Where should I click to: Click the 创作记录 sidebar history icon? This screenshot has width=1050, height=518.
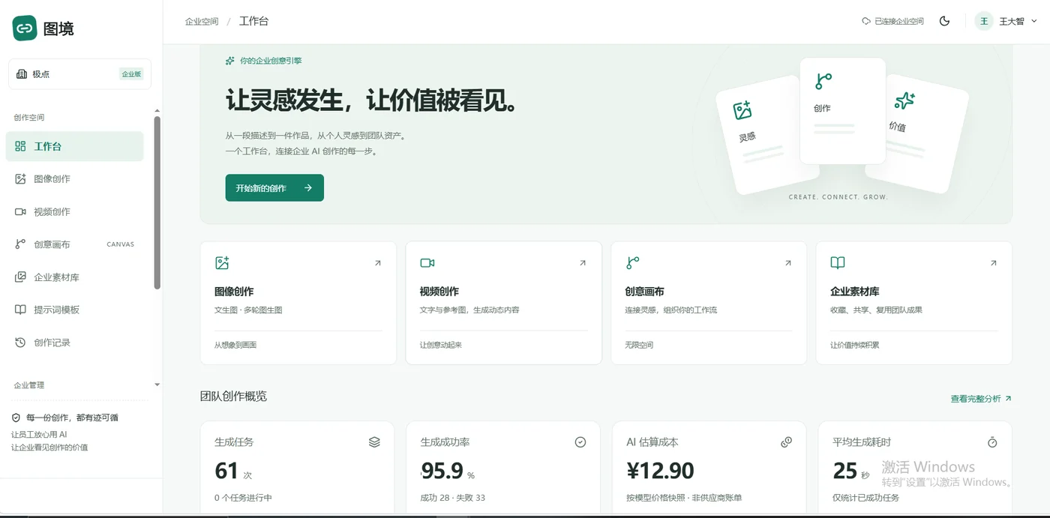20,343
